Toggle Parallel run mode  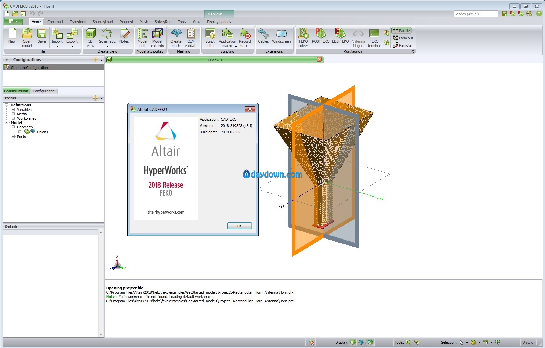(402, 30)
